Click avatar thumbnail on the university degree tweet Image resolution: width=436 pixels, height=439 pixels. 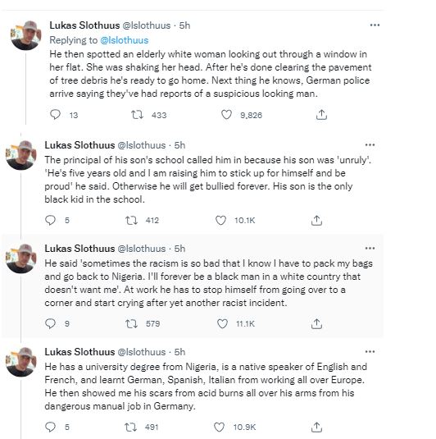click(x=21, y=362)
